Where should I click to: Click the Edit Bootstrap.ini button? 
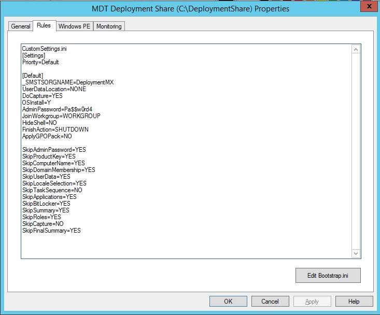click(x=328, y=276)
